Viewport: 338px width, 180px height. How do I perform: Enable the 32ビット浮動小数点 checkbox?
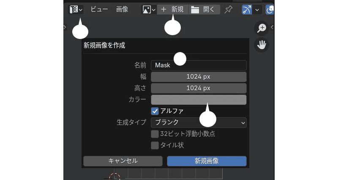(155, 134)
